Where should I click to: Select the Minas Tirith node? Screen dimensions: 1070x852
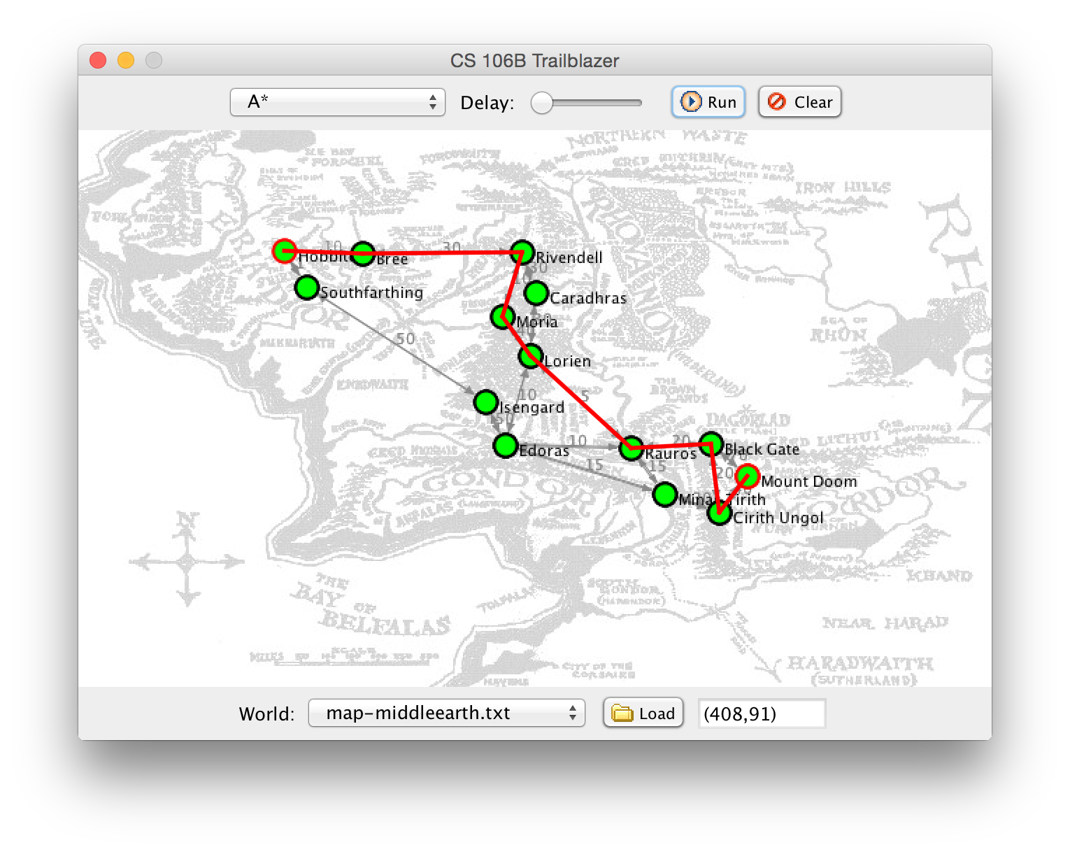664,495
